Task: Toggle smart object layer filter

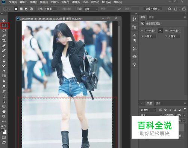Action: click(179, 110)
